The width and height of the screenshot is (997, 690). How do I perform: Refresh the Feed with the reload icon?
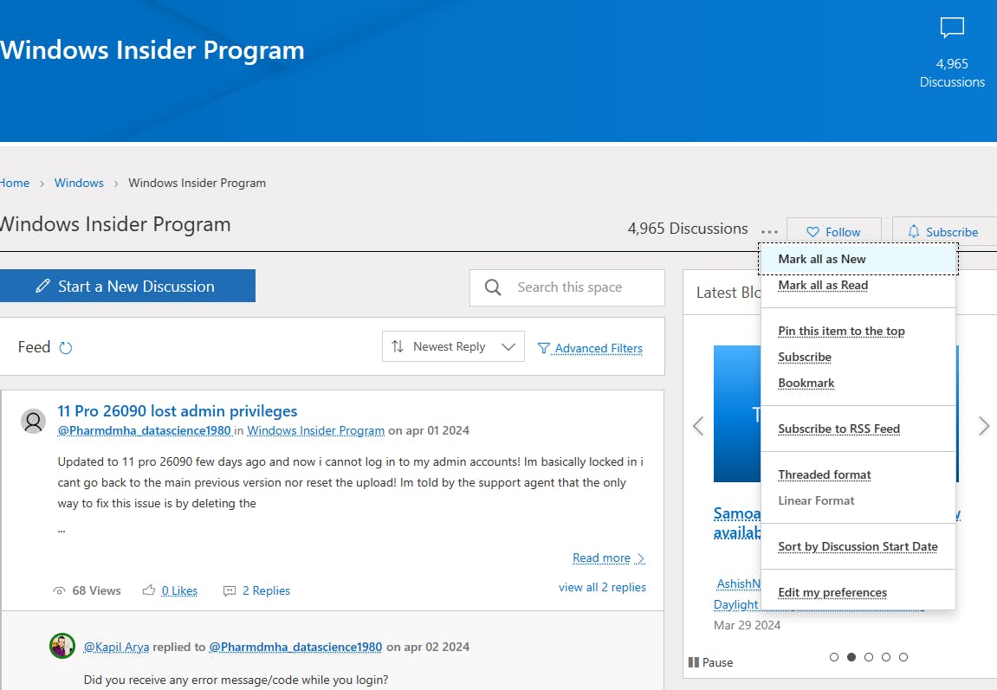tap(66, 347)
